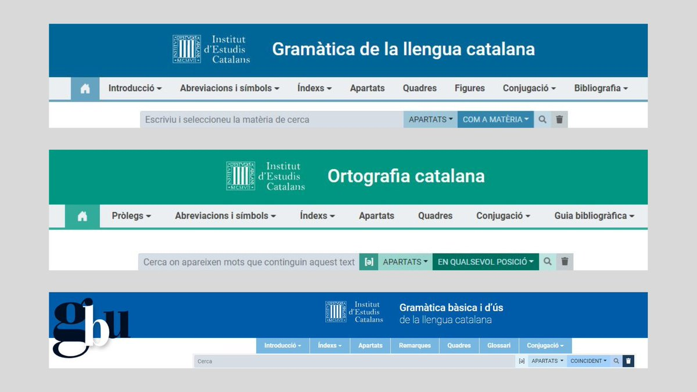Click the search magnifier in Gramàtica search bar
697x392 pixels.
[542, 120]
